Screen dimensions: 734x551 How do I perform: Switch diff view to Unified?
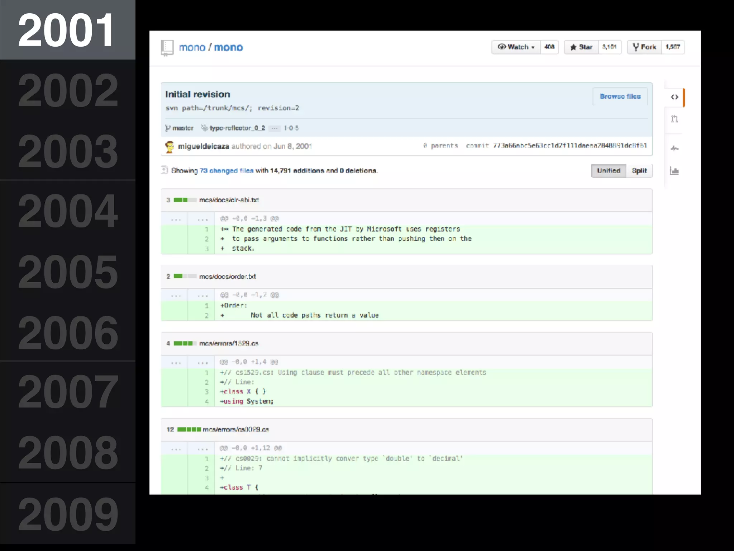click(x=608, y=171)
